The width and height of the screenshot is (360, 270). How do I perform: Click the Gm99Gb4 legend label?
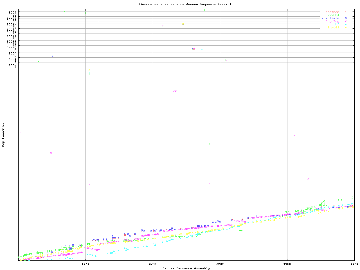pos(332,15)
